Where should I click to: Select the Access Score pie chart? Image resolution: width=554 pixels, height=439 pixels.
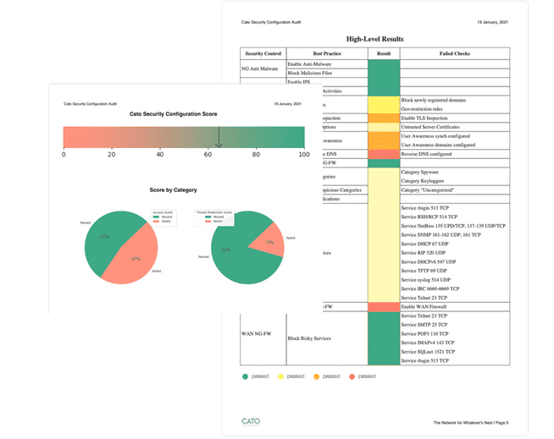121,247
